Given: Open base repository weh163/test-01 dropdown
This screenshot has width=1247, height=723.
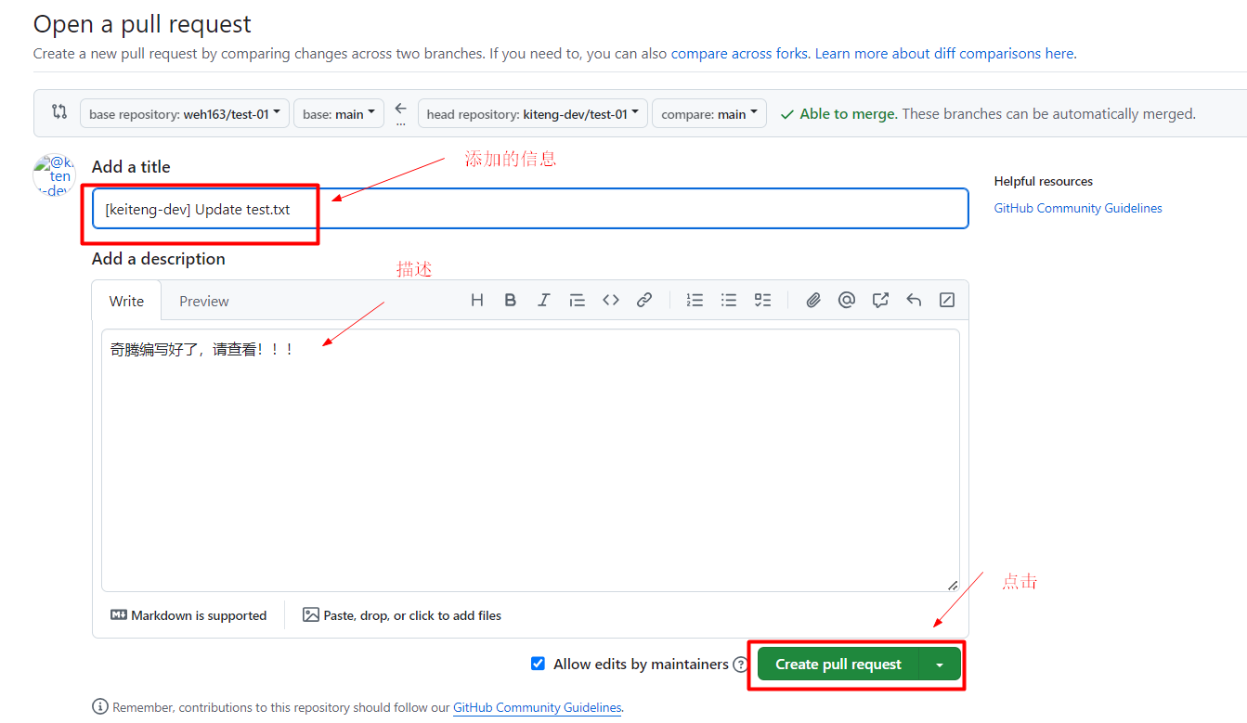Looking at the screenshot, I should click(x=185, y=113).
